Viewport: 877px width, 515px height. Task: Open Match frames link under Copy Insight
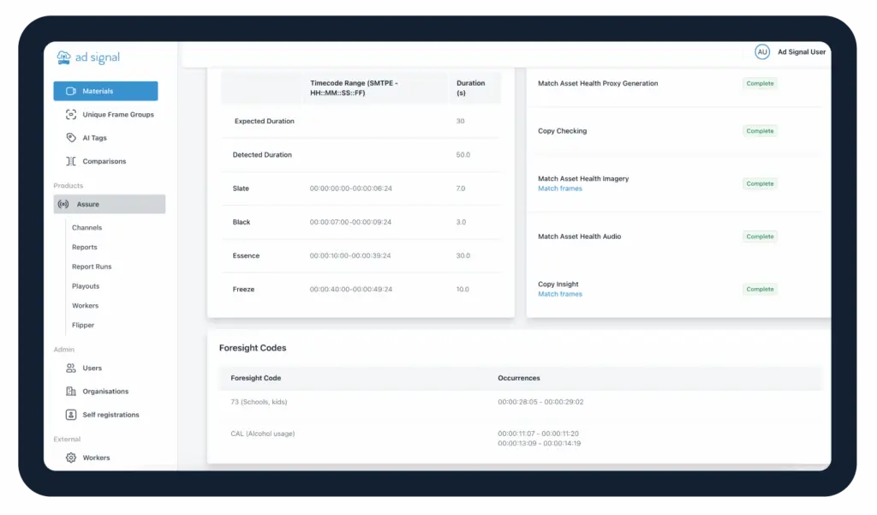559,294
